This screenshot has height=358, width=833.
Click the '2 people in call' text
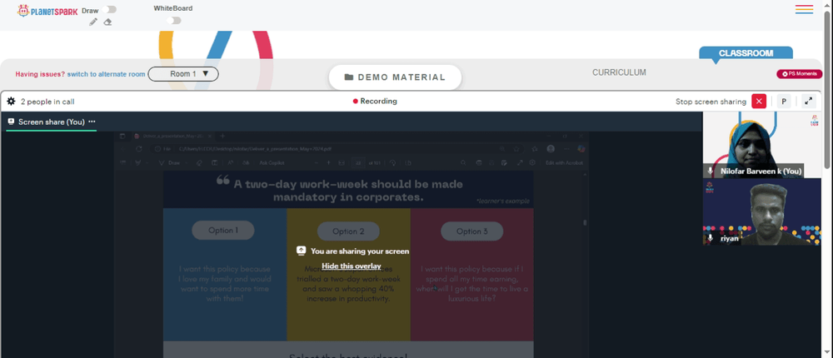[x=47, y=101]
